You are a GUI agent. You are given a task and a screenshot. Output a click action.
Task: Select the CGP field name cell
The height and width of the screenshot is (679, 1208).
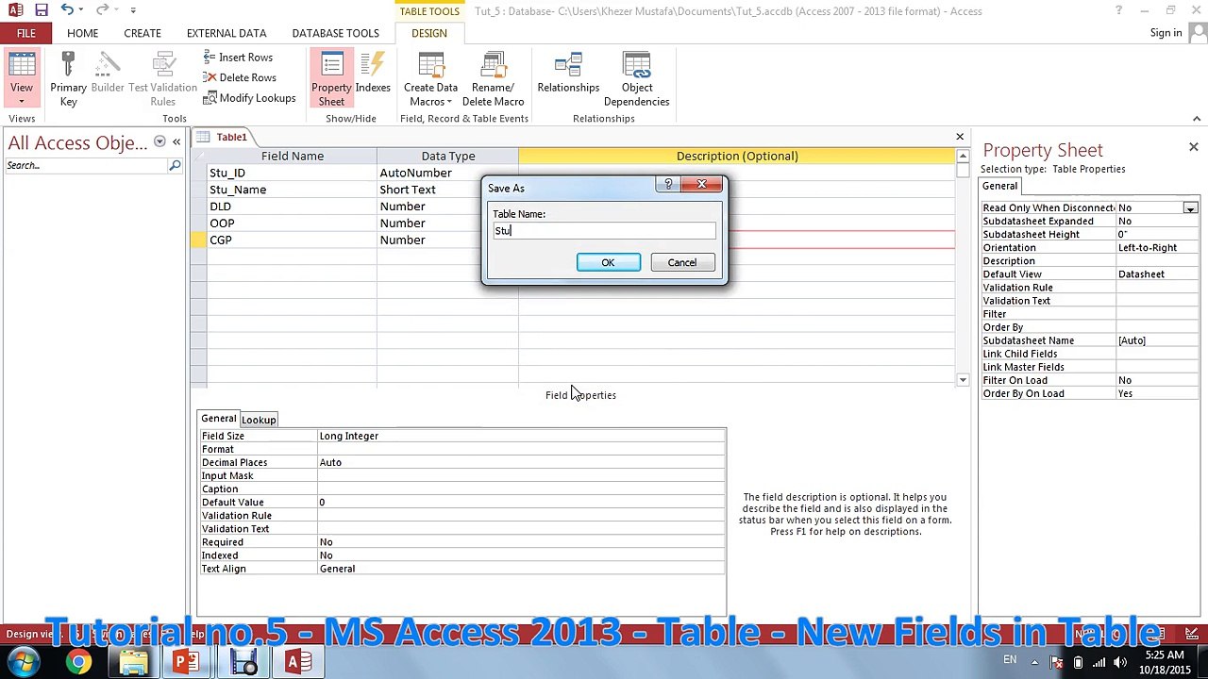click(x=292, y=240)
